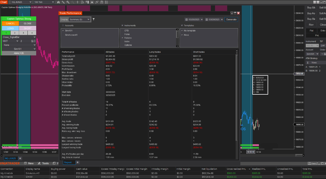Viewport: 326px width, 179px height.
Task: Toggle the Nova template filter
Action: 182,35
